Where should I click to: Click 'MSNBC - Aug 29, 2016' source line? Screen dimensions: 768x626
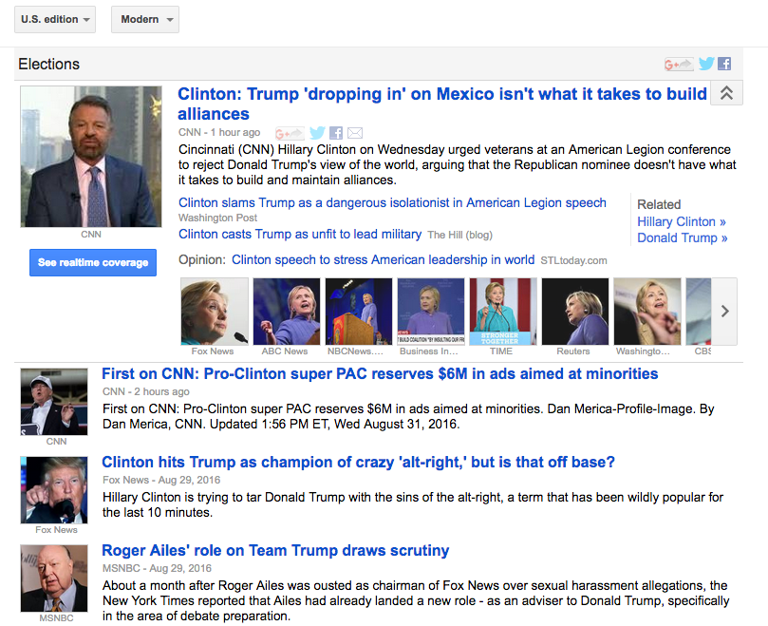pyautogui.click(x=158, y=568)
